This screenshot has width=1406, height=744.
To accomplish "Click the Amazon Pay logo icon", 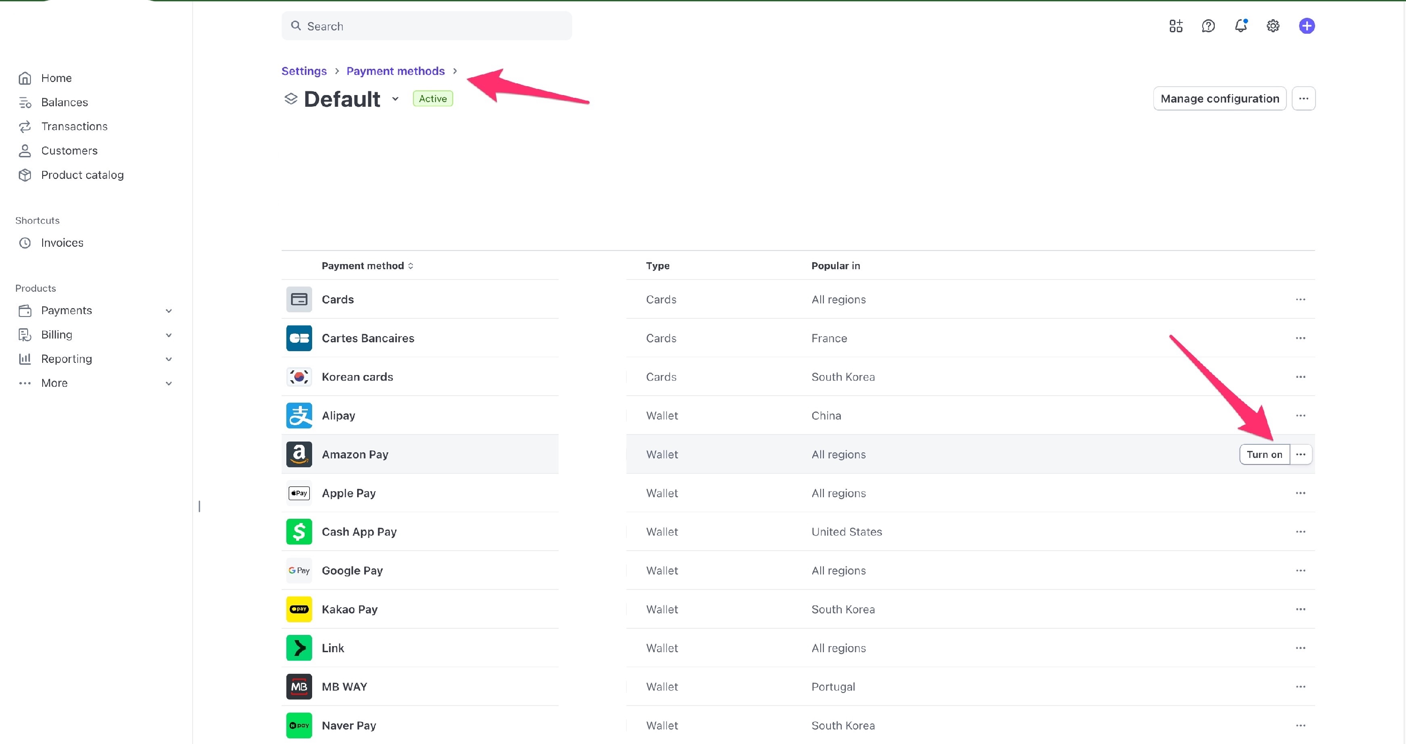I will point(299,454).
